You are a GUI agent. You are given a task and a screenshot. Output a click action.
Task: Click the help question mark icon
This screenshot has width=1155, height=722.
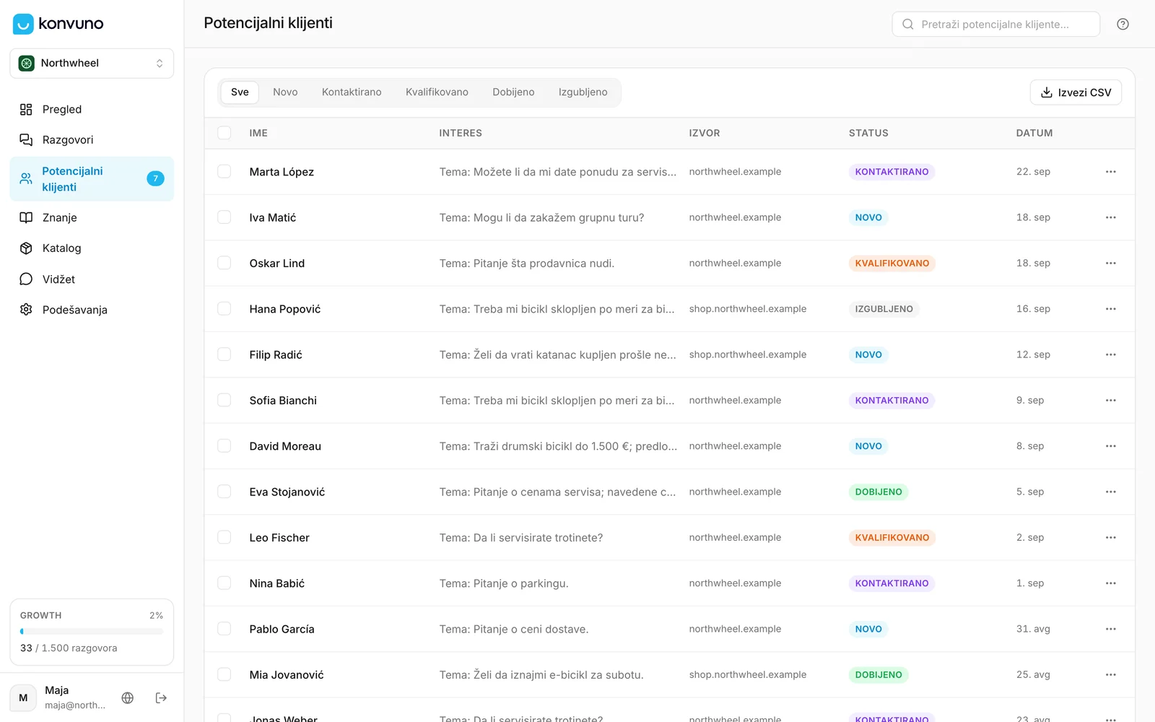click(1123, 25)
